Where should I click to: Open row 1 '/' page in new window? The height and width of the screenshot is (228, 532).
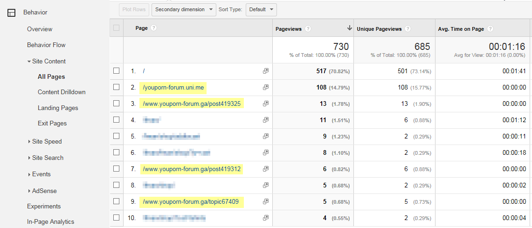tap(266, 71)
